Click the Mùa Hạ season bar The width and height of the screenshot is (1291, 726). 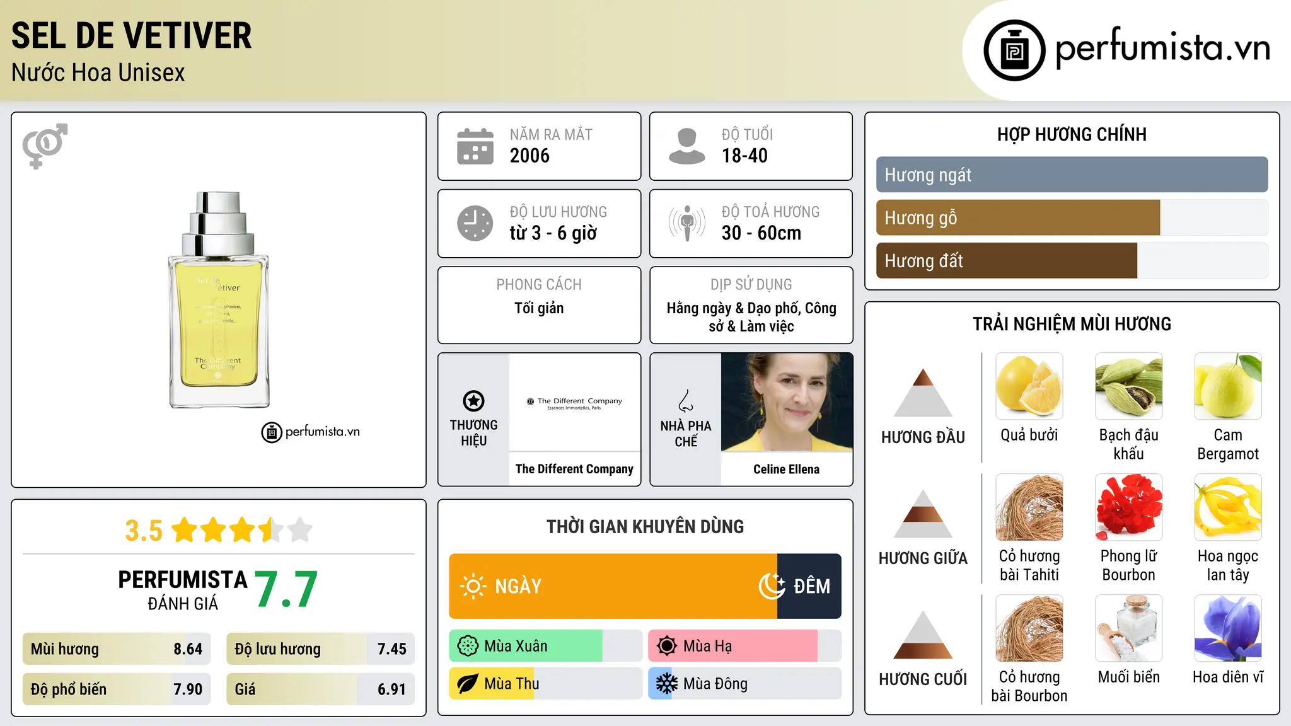(744, 646)
